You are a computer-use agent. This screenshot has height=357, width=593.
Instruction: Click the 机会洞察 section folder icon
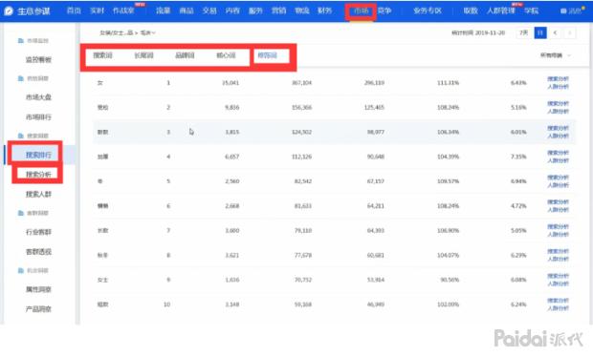pyautogui.click(x=21, y=270)
